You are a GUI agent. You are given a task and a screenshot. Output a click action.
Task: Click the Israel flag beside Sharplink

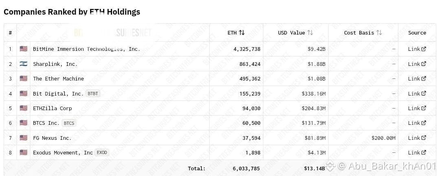coord(24,64)
